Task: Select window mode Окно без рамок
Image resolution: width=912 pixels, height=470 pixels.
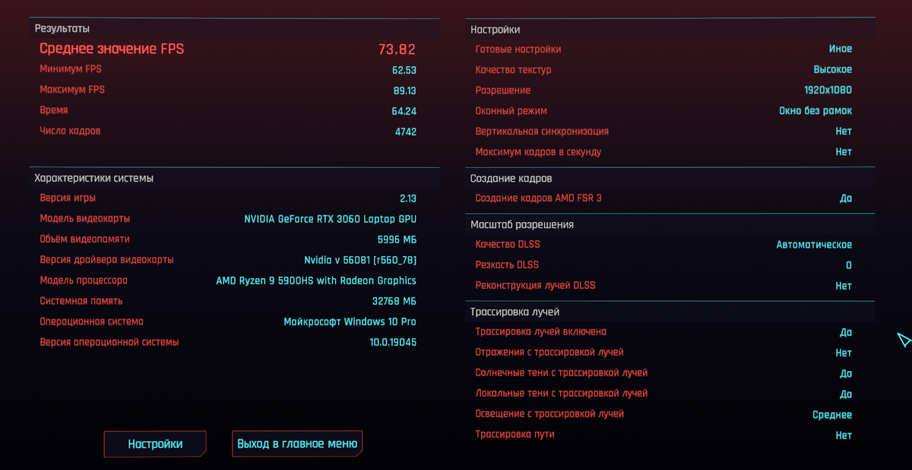Action: pos(815,110)
